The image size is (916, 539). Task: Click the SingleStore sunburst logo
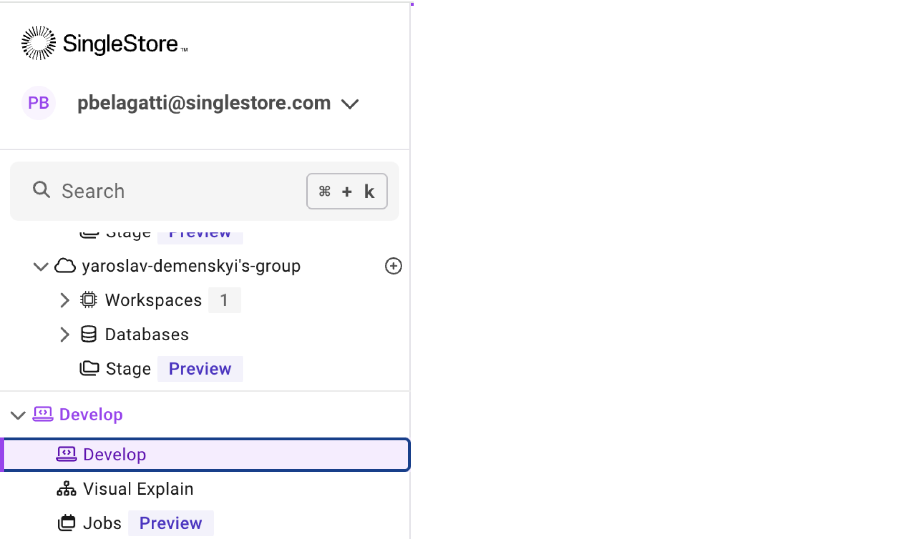tap(38, 43)
